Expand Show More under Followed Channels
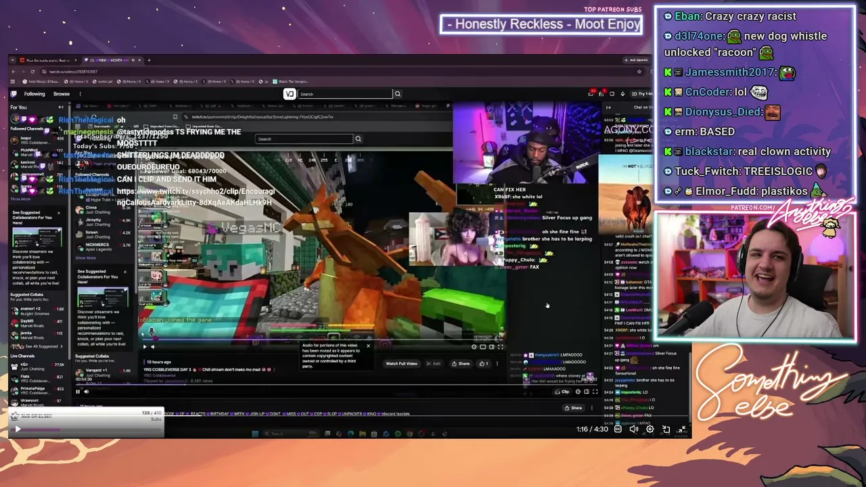This screenshot has width=866, height=487. pyautogui.click(x=20, y=199)
